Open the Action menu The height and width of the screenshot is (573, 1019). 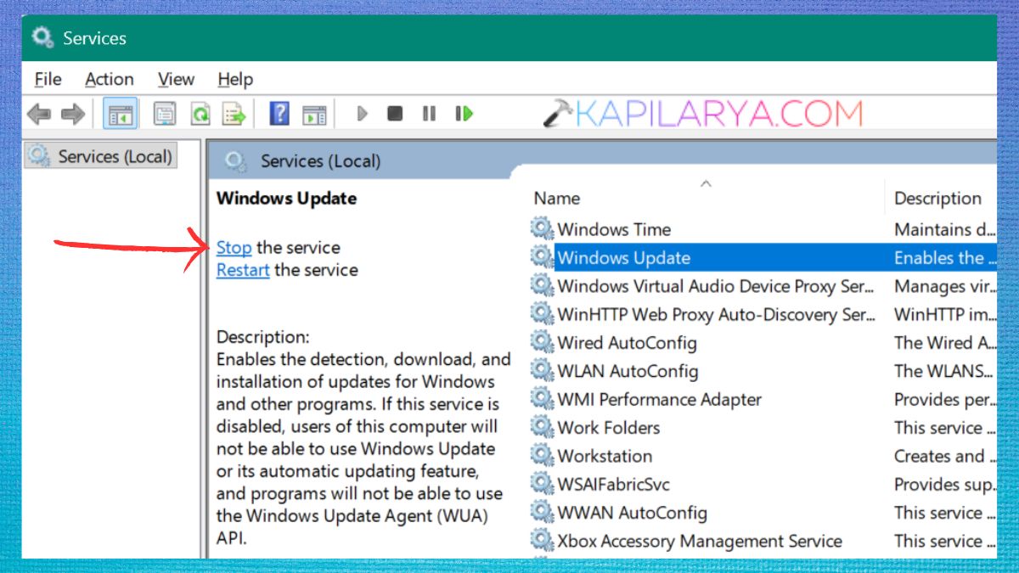point(109,79)
